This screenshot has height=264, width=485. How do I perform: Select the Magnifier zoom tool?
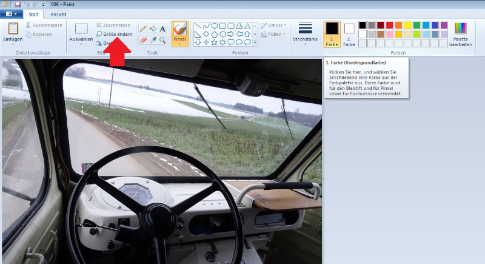[162, 40]
